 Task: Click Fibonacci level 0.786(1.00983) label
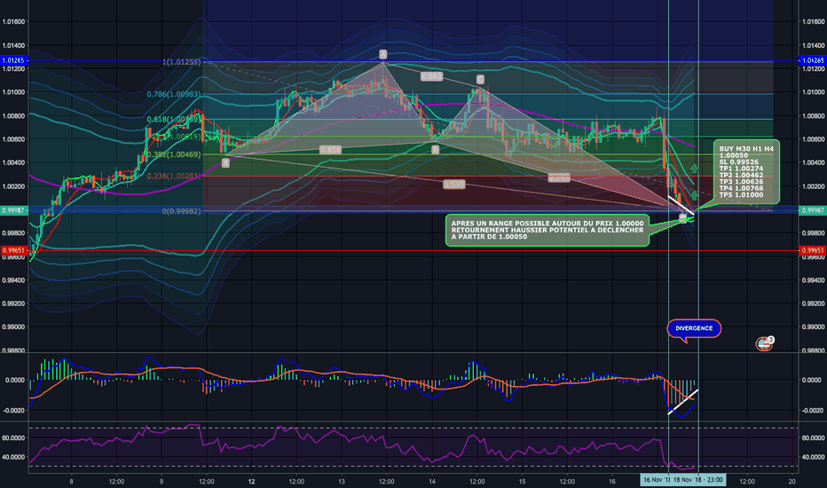click(x=174, y=94)
